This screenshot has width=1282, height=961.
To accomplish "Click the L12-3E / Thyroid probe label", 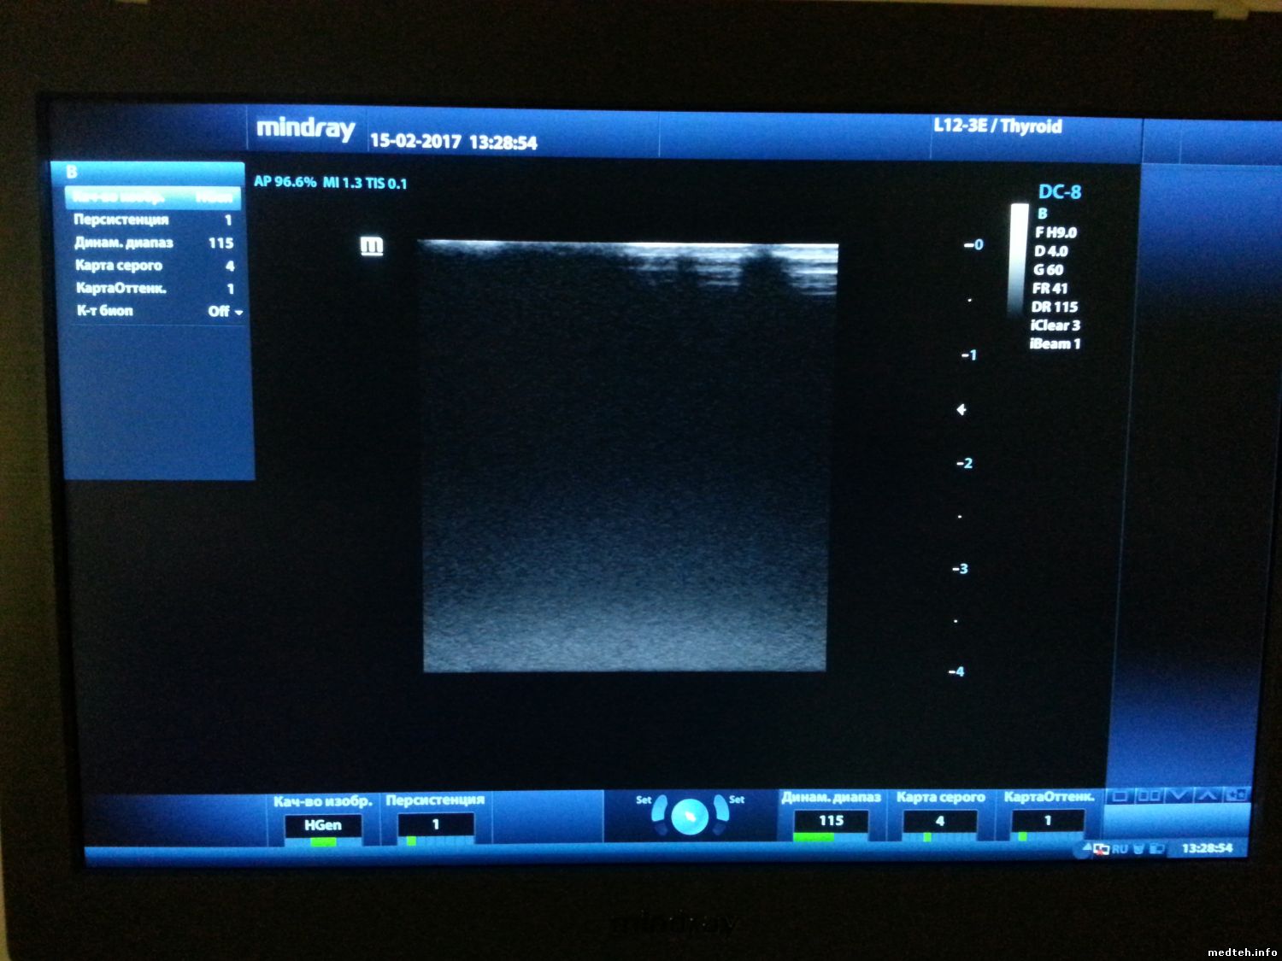I will point(997,126).
